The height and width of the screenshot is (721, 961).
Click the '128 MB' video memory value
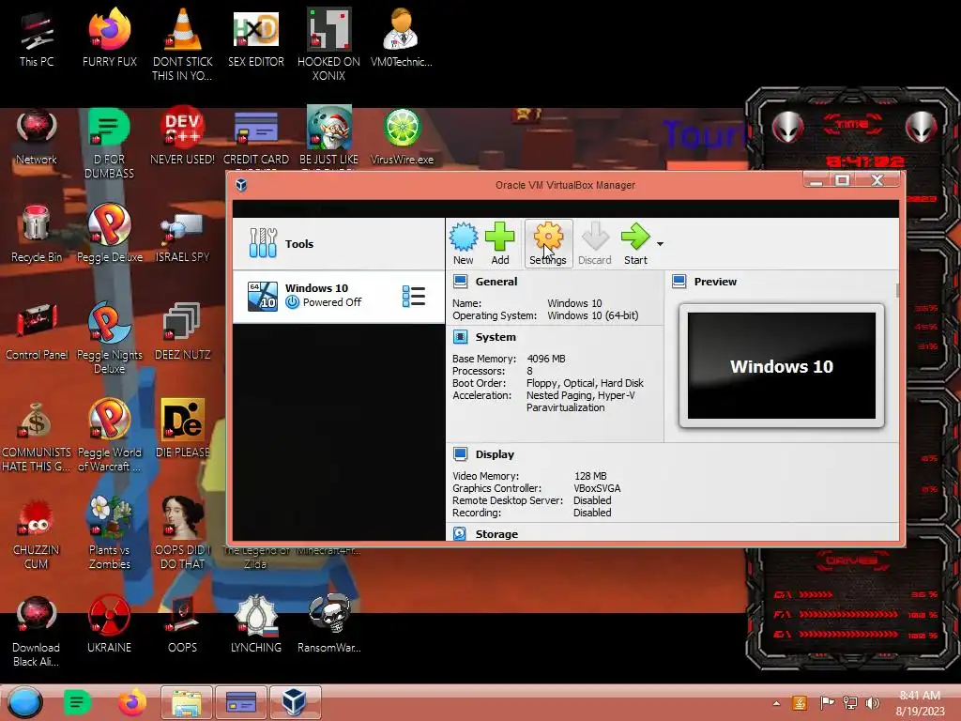point(590,476)
